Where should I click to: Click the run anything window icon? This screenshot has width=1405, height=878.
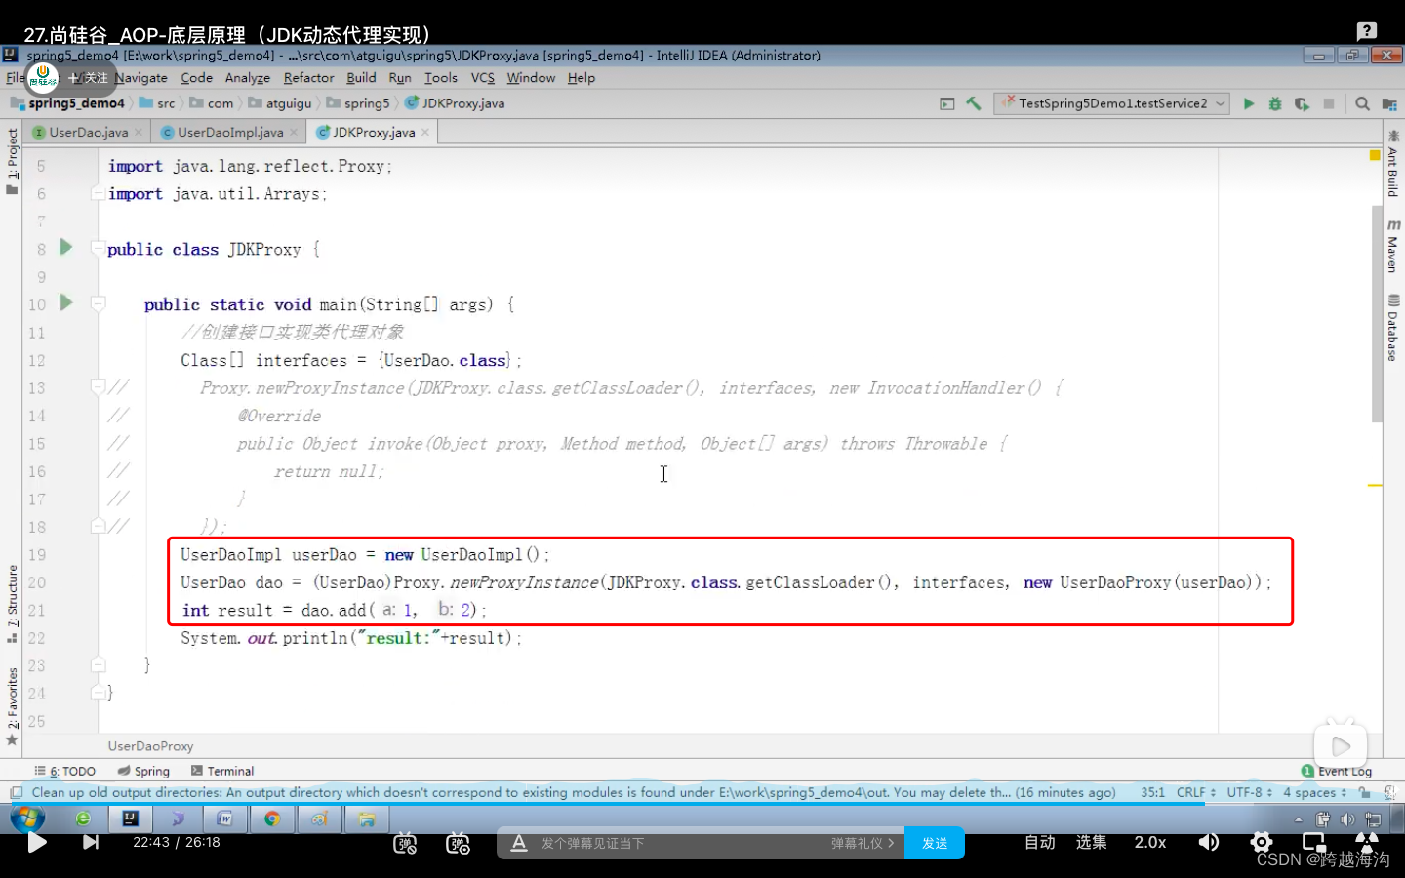click(946, 103)
